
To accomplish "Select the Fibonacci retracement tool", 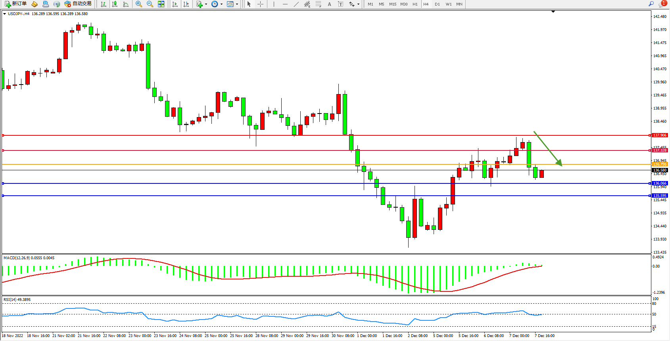I will point(318,4).
